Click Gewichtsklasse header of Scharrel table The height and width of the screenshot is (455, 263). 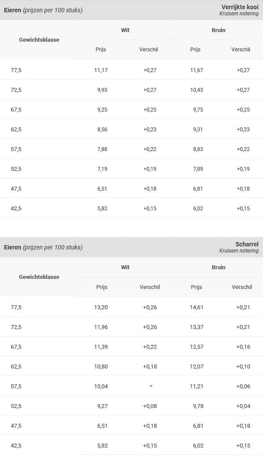tap(39, 277)
